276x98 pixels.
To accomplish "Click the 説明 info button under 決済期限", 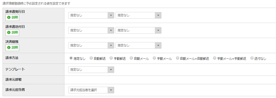I will pos(12,47).
